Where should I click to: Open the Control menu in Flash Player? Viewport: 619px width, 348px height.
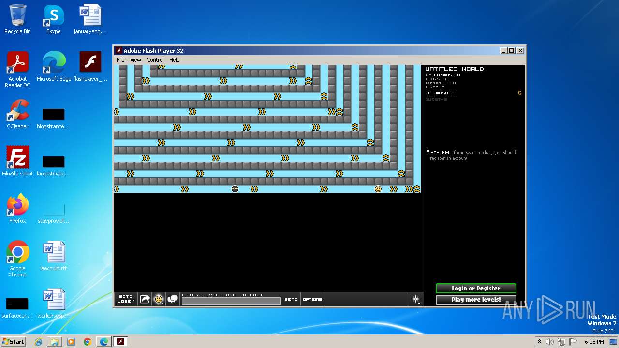pos(155,60)
